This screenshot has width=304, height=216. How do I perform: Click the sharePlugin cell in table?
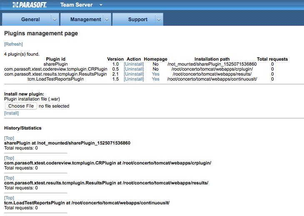pyautogui.click(x=56, y=64)
